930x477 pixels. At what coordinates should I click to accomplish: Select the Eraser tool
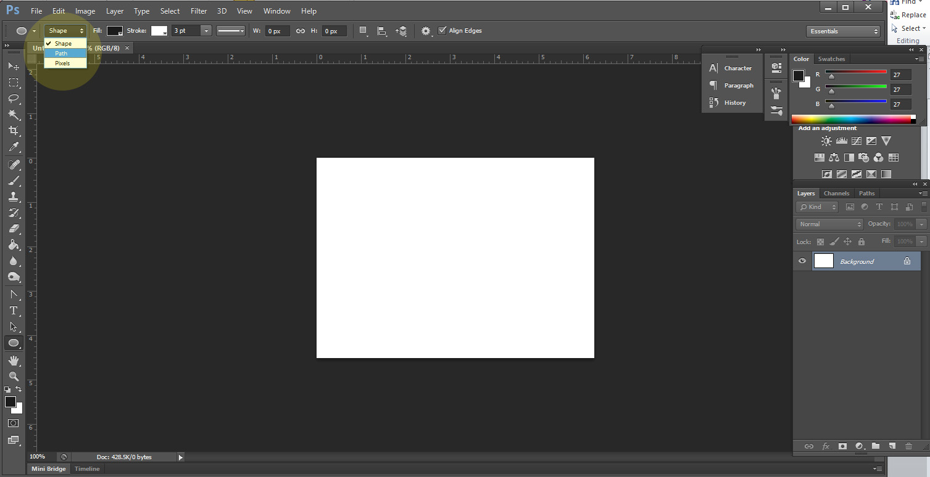(13, 229)
